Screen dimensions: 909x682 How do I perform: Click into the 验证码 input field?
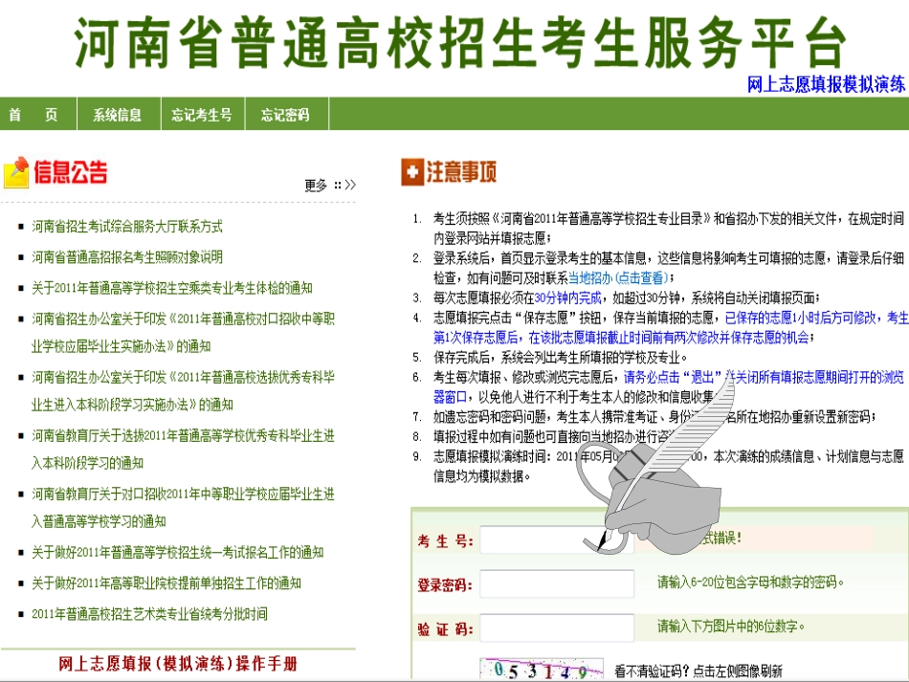(557, 628)
